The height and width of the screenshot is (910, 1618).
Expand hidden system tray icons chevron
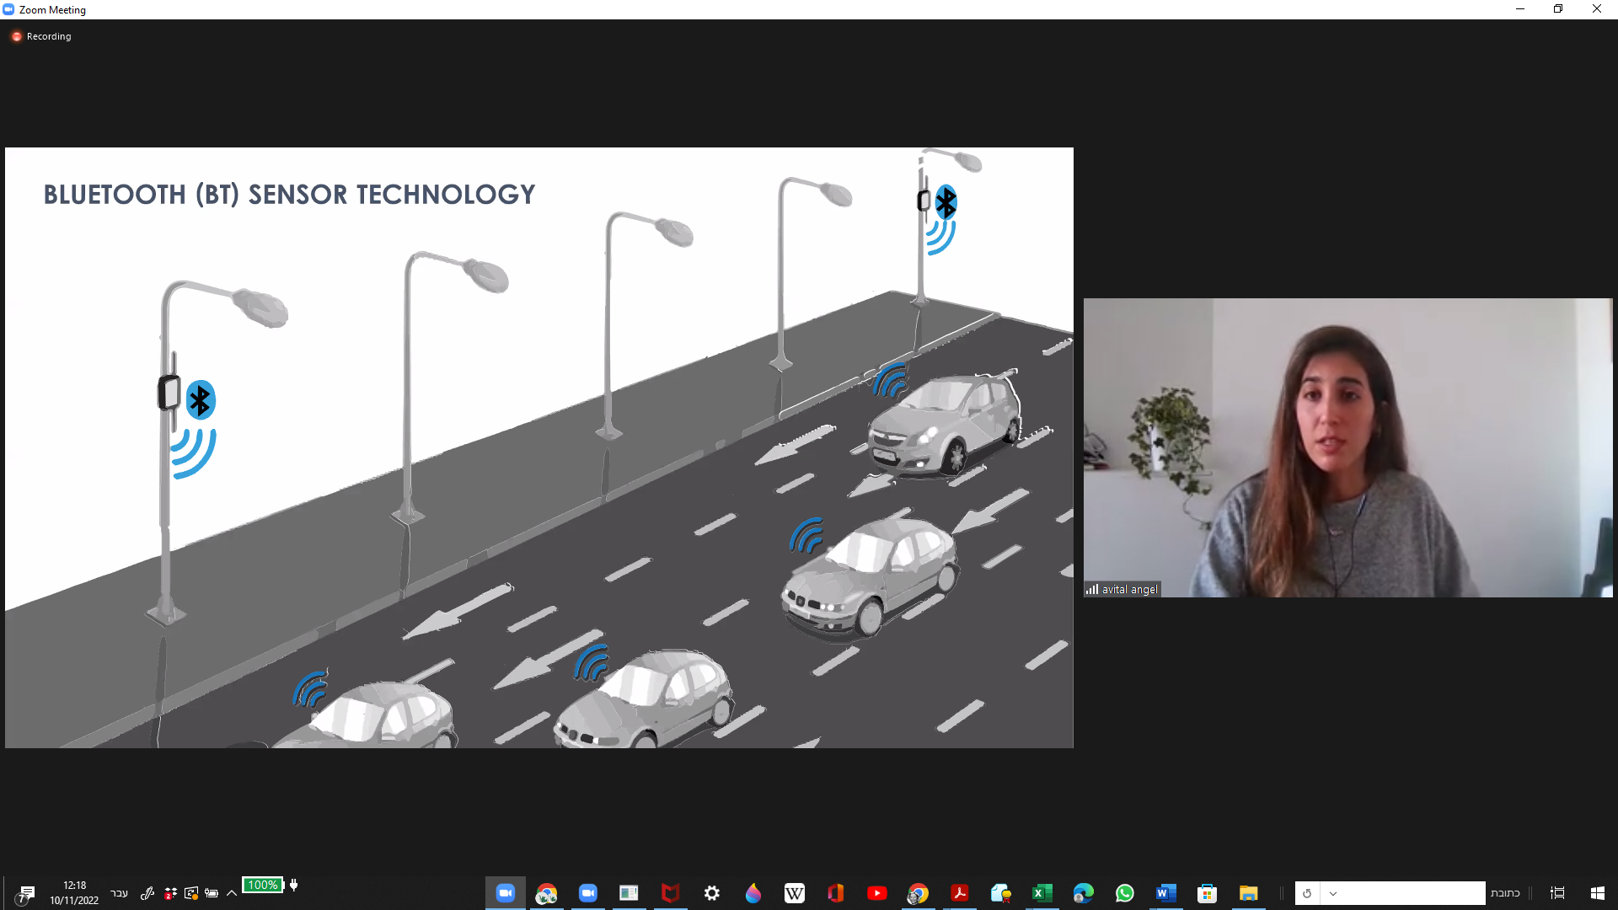point(232,893)
